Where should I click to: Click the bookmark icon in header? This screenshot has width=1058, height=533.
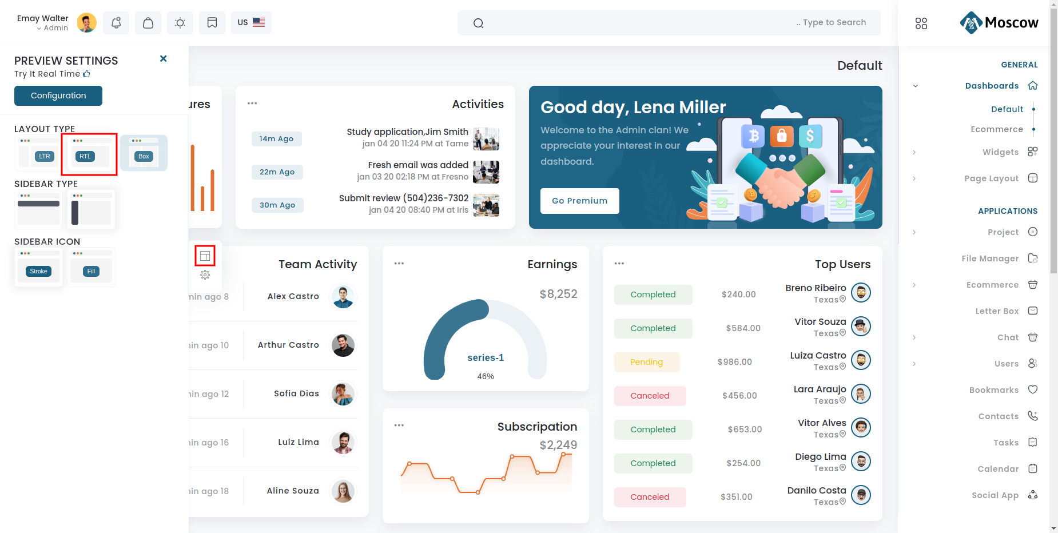pyautogui.click(x=212, y=23)
